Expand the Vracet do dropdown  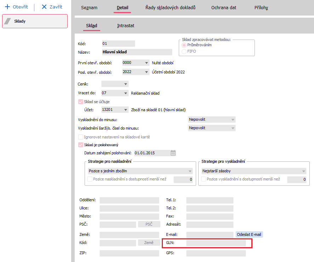pyautogui.click(x=126, y=93)
